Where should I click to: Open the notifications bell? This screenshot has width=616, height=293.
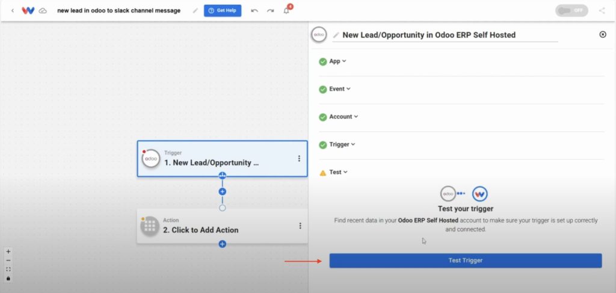286,11
